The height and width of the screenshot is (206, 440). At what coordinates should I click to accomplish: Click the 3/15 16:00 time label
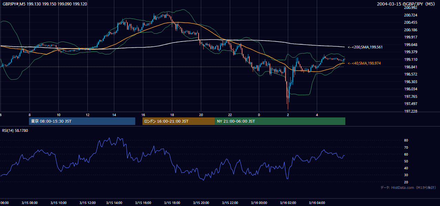coord(143,203)
